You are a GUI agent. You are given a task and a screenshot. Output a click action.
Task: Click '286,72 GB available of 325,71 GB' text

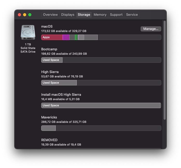pyautogui.click(x=64, y=122)
